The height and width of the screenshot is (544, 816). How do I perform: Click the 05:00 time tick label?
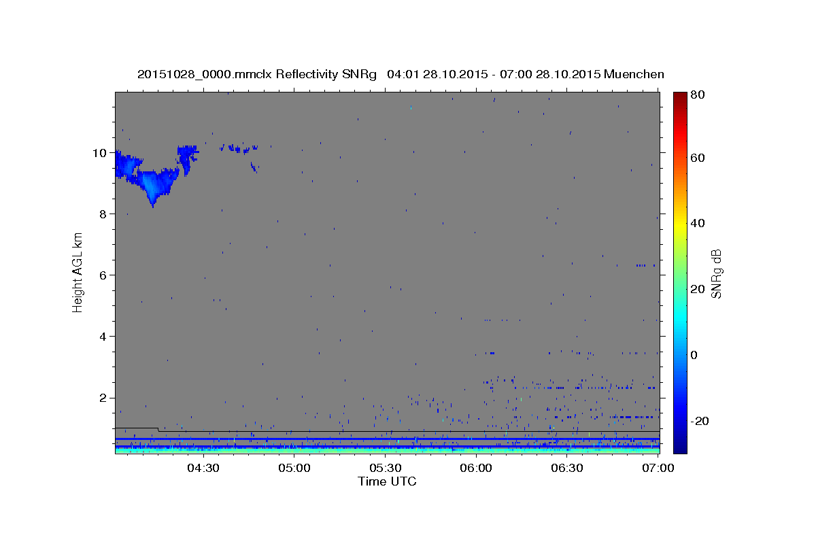pyautogui.click(x=294, y=468)
